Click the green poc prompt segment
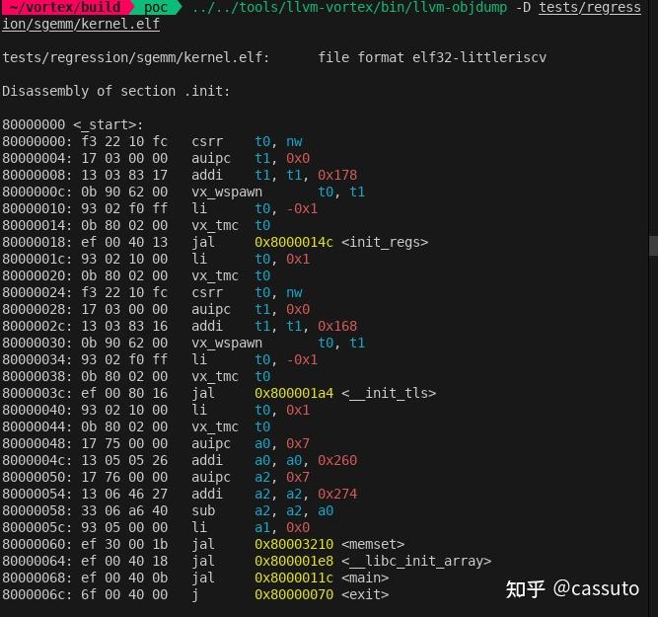The width and height of the screenshot is (658, 617). [156, 8]
